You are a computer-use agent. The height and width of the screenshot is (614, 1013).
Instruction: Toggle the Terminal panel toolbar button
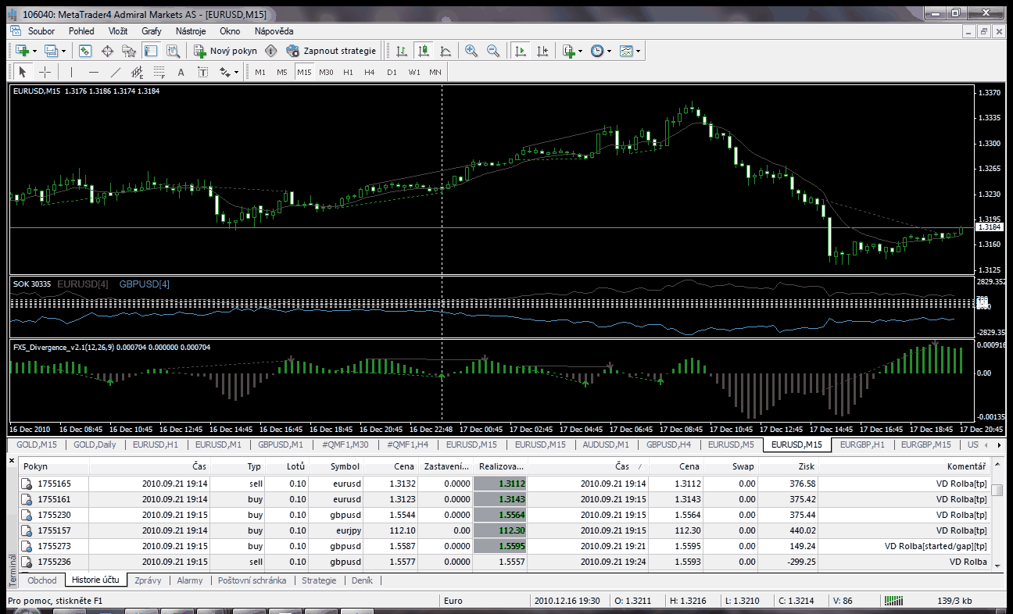(x=151, y=51)
